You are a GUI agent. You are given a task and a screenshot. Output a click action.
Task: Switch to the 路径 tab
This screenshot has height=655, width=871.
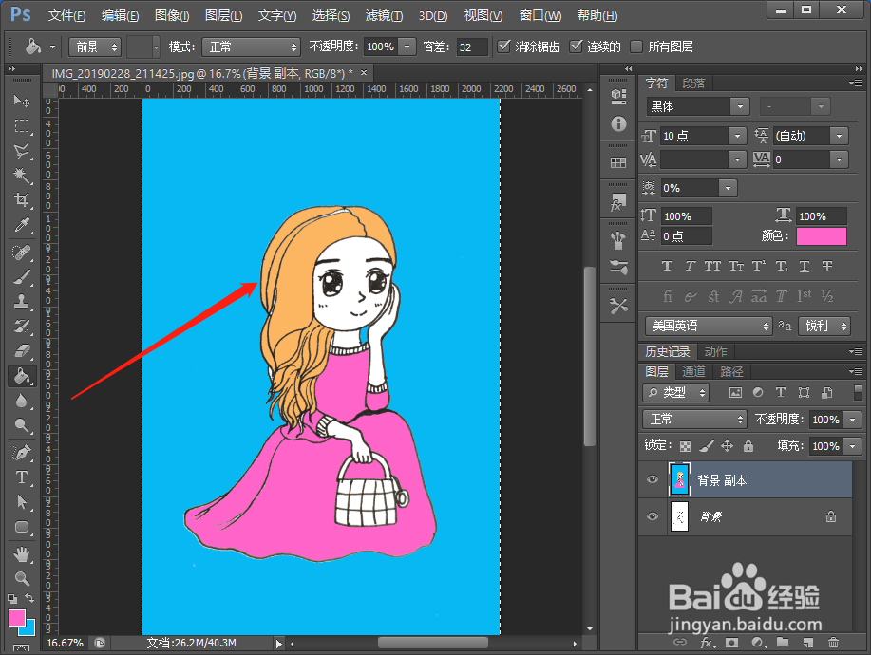point(731,371)
